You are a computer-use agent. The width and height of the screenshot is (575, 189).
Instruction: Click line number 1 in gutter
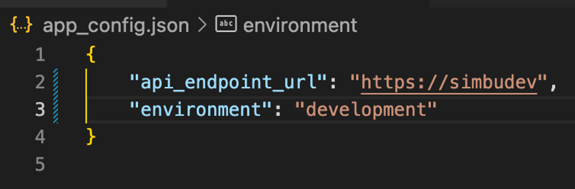click(x=40, y=54)
